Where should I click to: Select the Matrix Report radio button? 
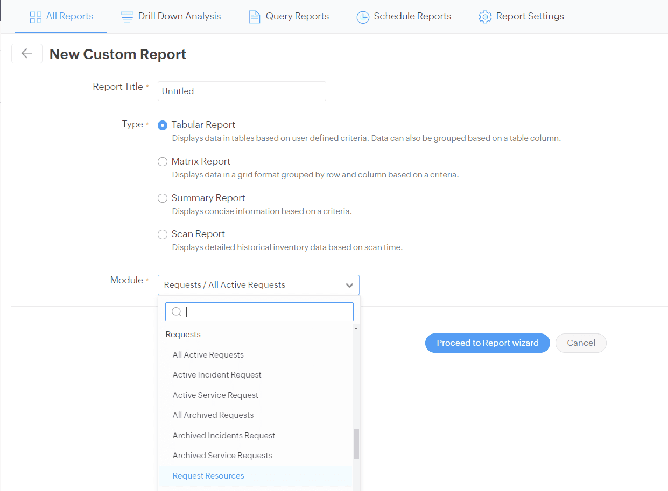coord(163,161)
